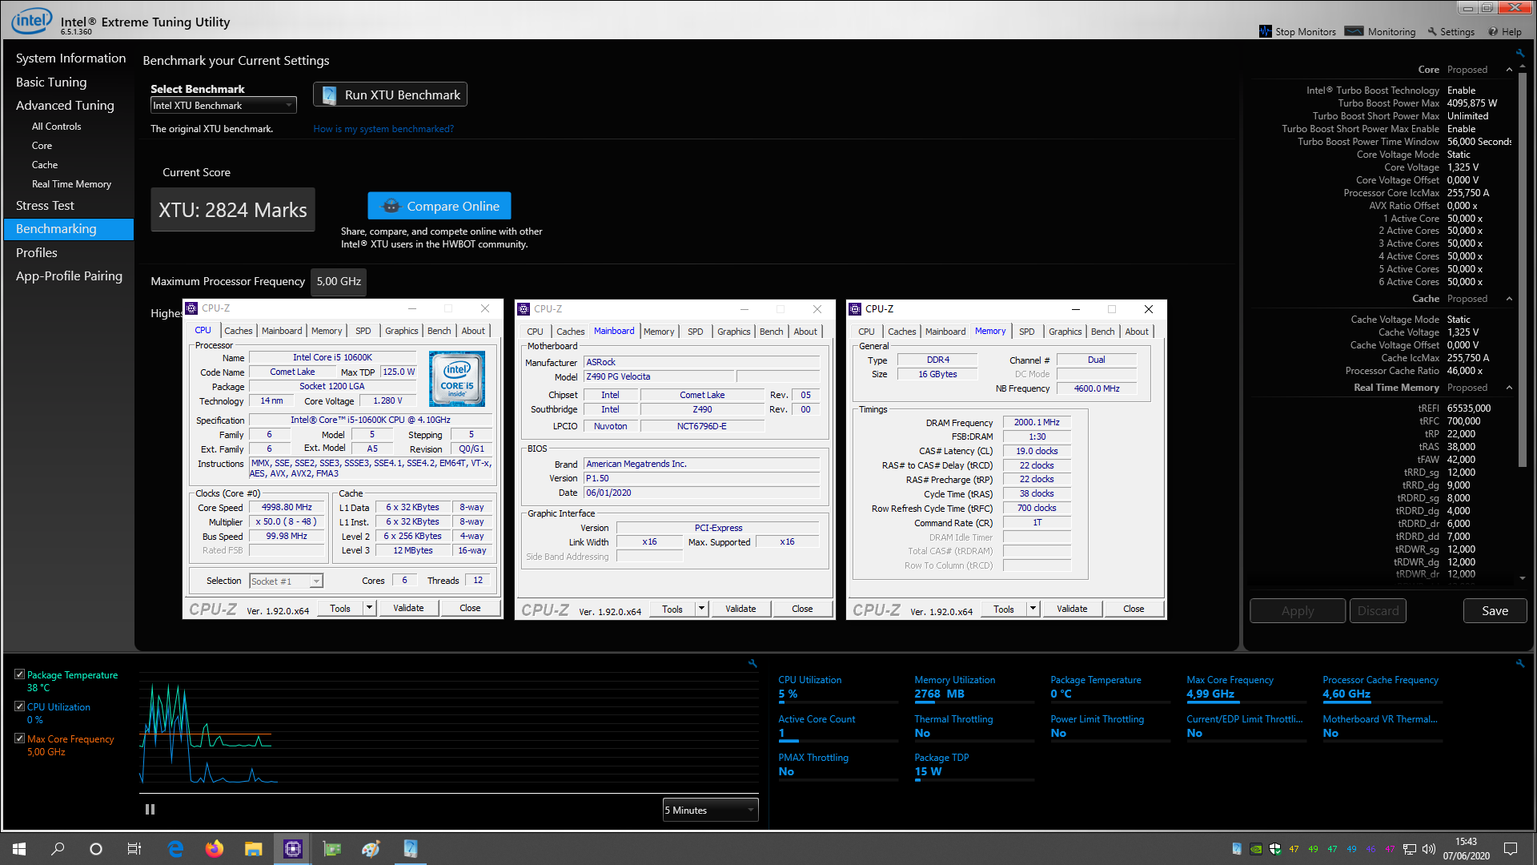
Task: Switch to Bench tab in CPU-Z Memory window
Action: pos(1102,332)
